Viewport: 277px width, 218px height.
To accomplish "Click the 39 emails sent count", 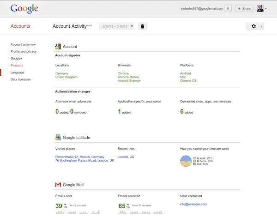I will pos(59,206).
